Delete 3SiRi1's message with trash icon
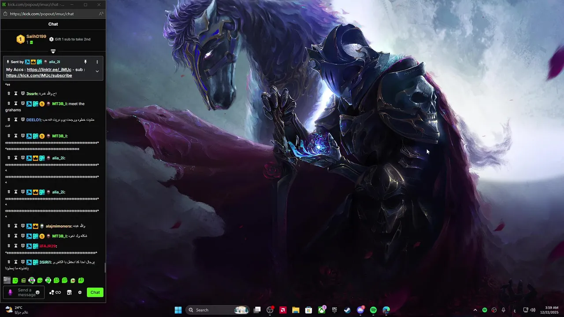 8,262
